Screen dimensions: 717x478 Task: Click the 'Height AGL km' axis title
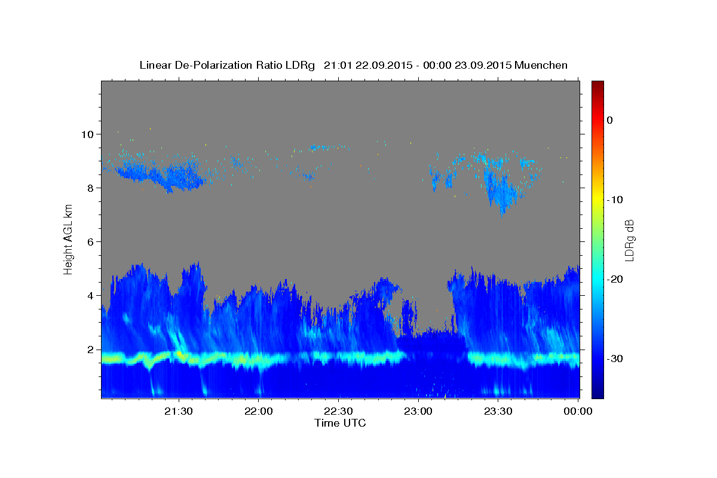click(x=69, y=239)
